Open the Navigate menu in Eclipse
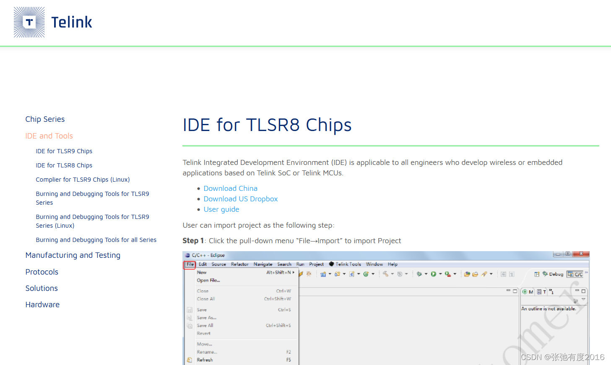This screenshot has height=365, width=611. tap(263, 265)
